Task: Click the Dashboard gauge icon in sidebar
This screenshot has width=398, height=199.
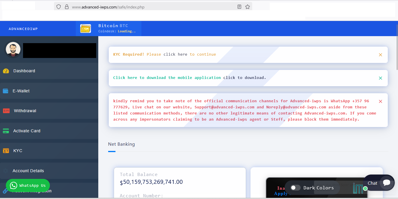Action: tap(6, 71)
